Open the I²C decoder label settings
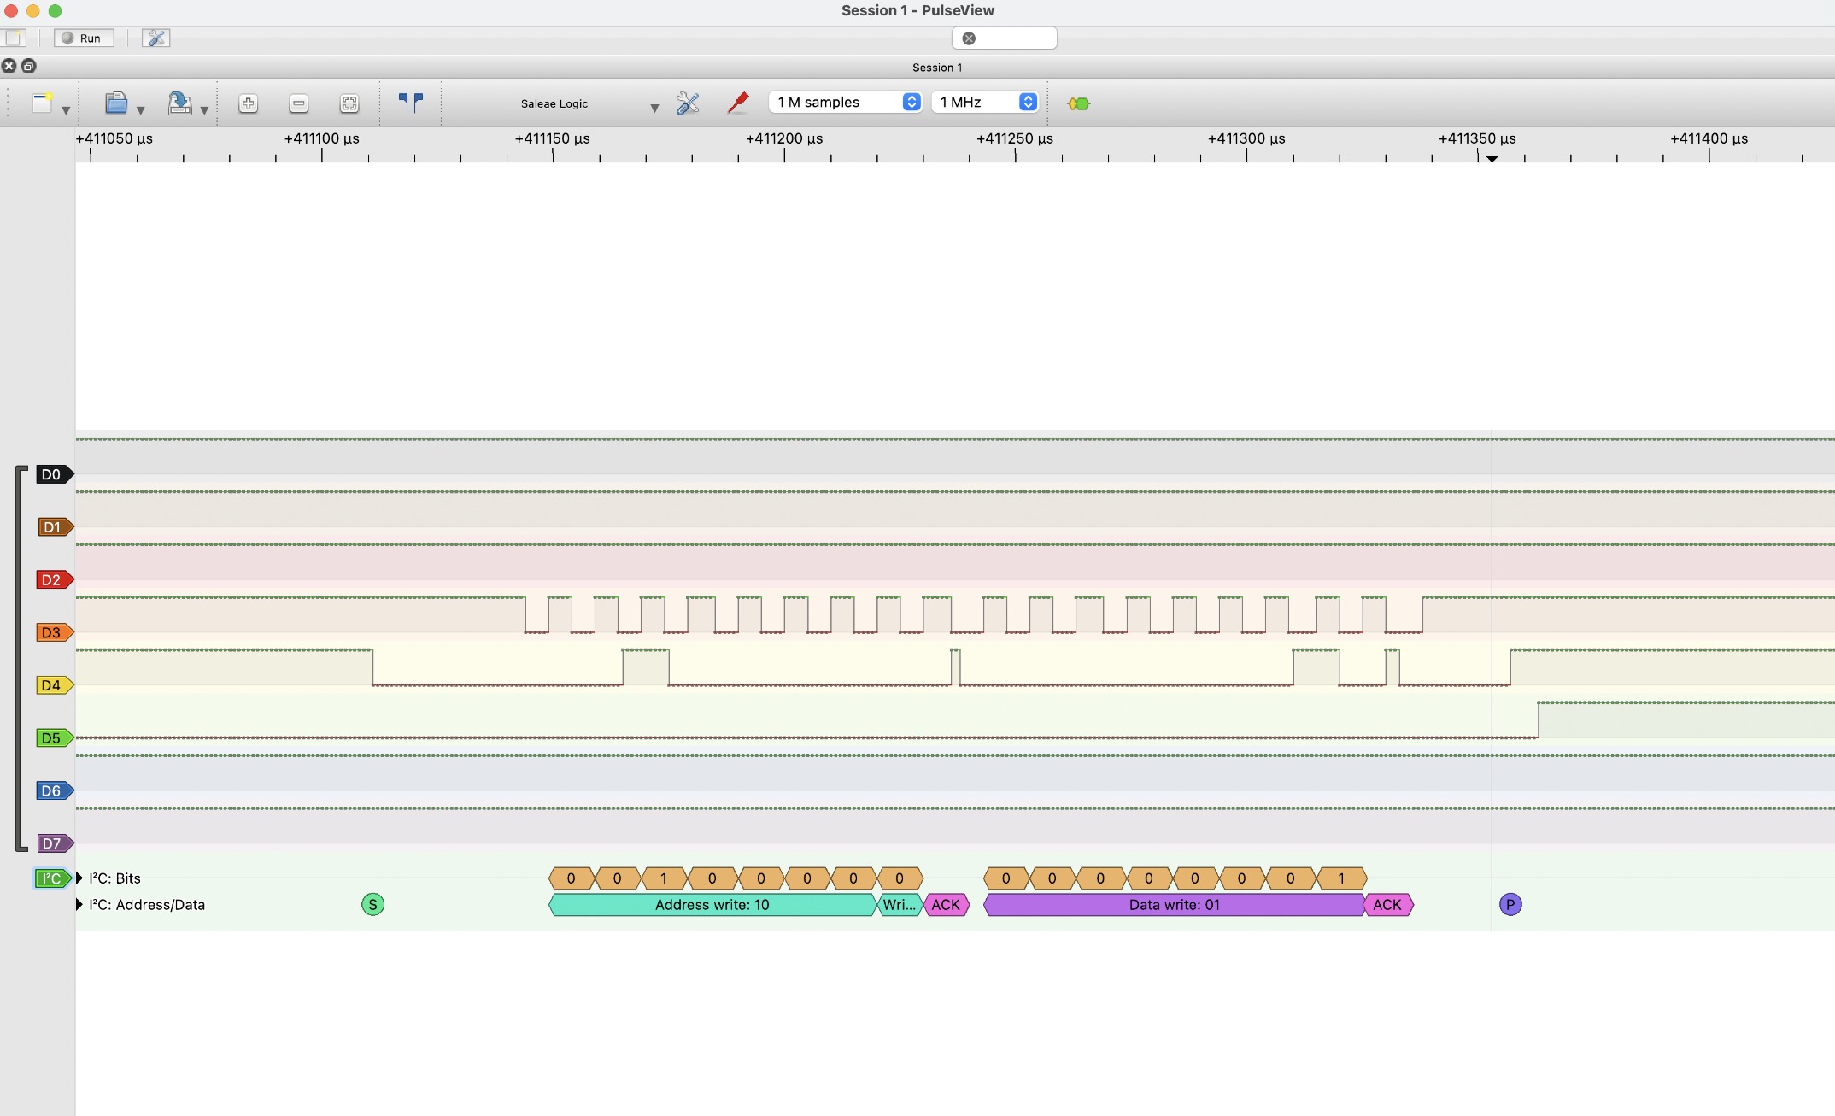Viewport: 1835px width, 1116px height. click(x=53, y=878)
